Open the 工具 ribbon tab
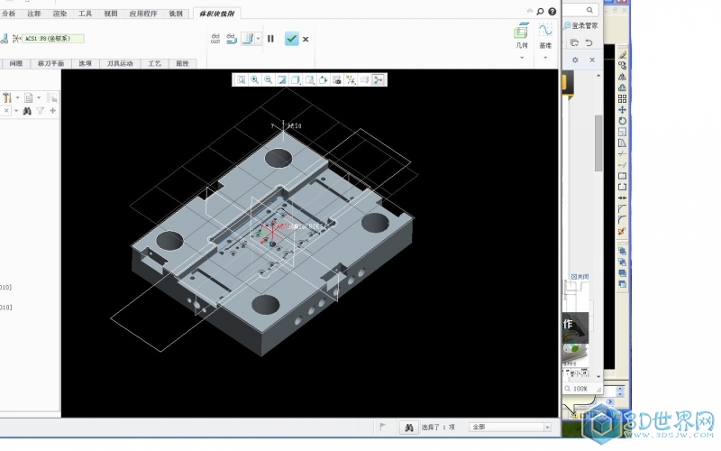 [85, 14]
